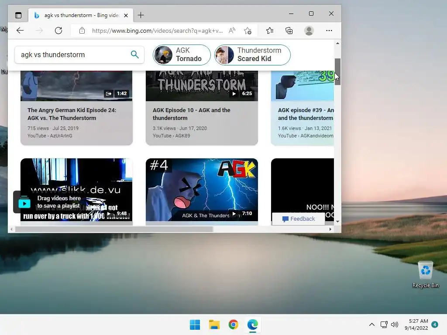
Task: Select the Thunderstorm Scared Kid chip
Action: [x=252, y=55]
